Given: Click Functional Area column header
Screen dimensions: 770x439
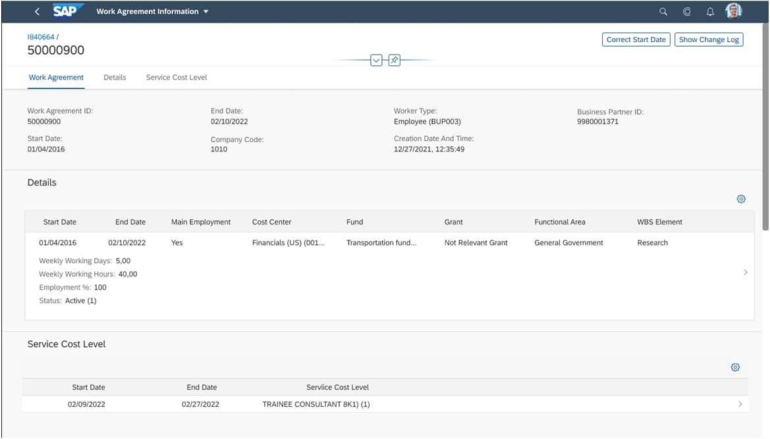Looking at the screenshot, I should [560, 222].
